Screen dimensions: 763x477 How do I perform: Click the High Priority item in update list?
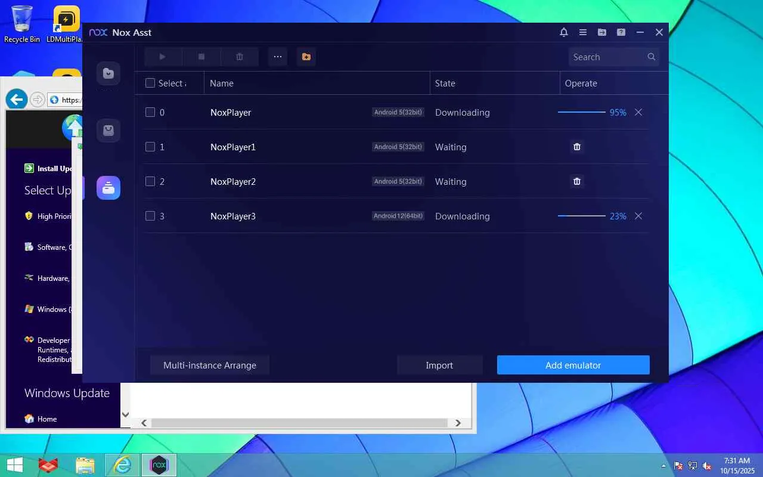coord(48,216)
